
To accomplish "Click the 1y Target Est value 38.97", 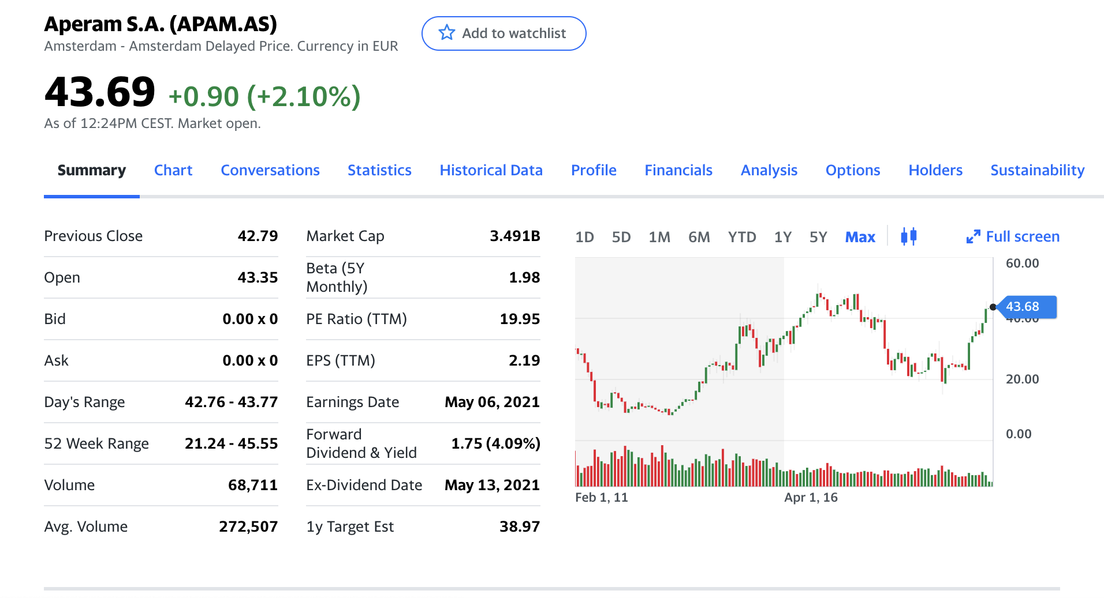I will [520, 526].
